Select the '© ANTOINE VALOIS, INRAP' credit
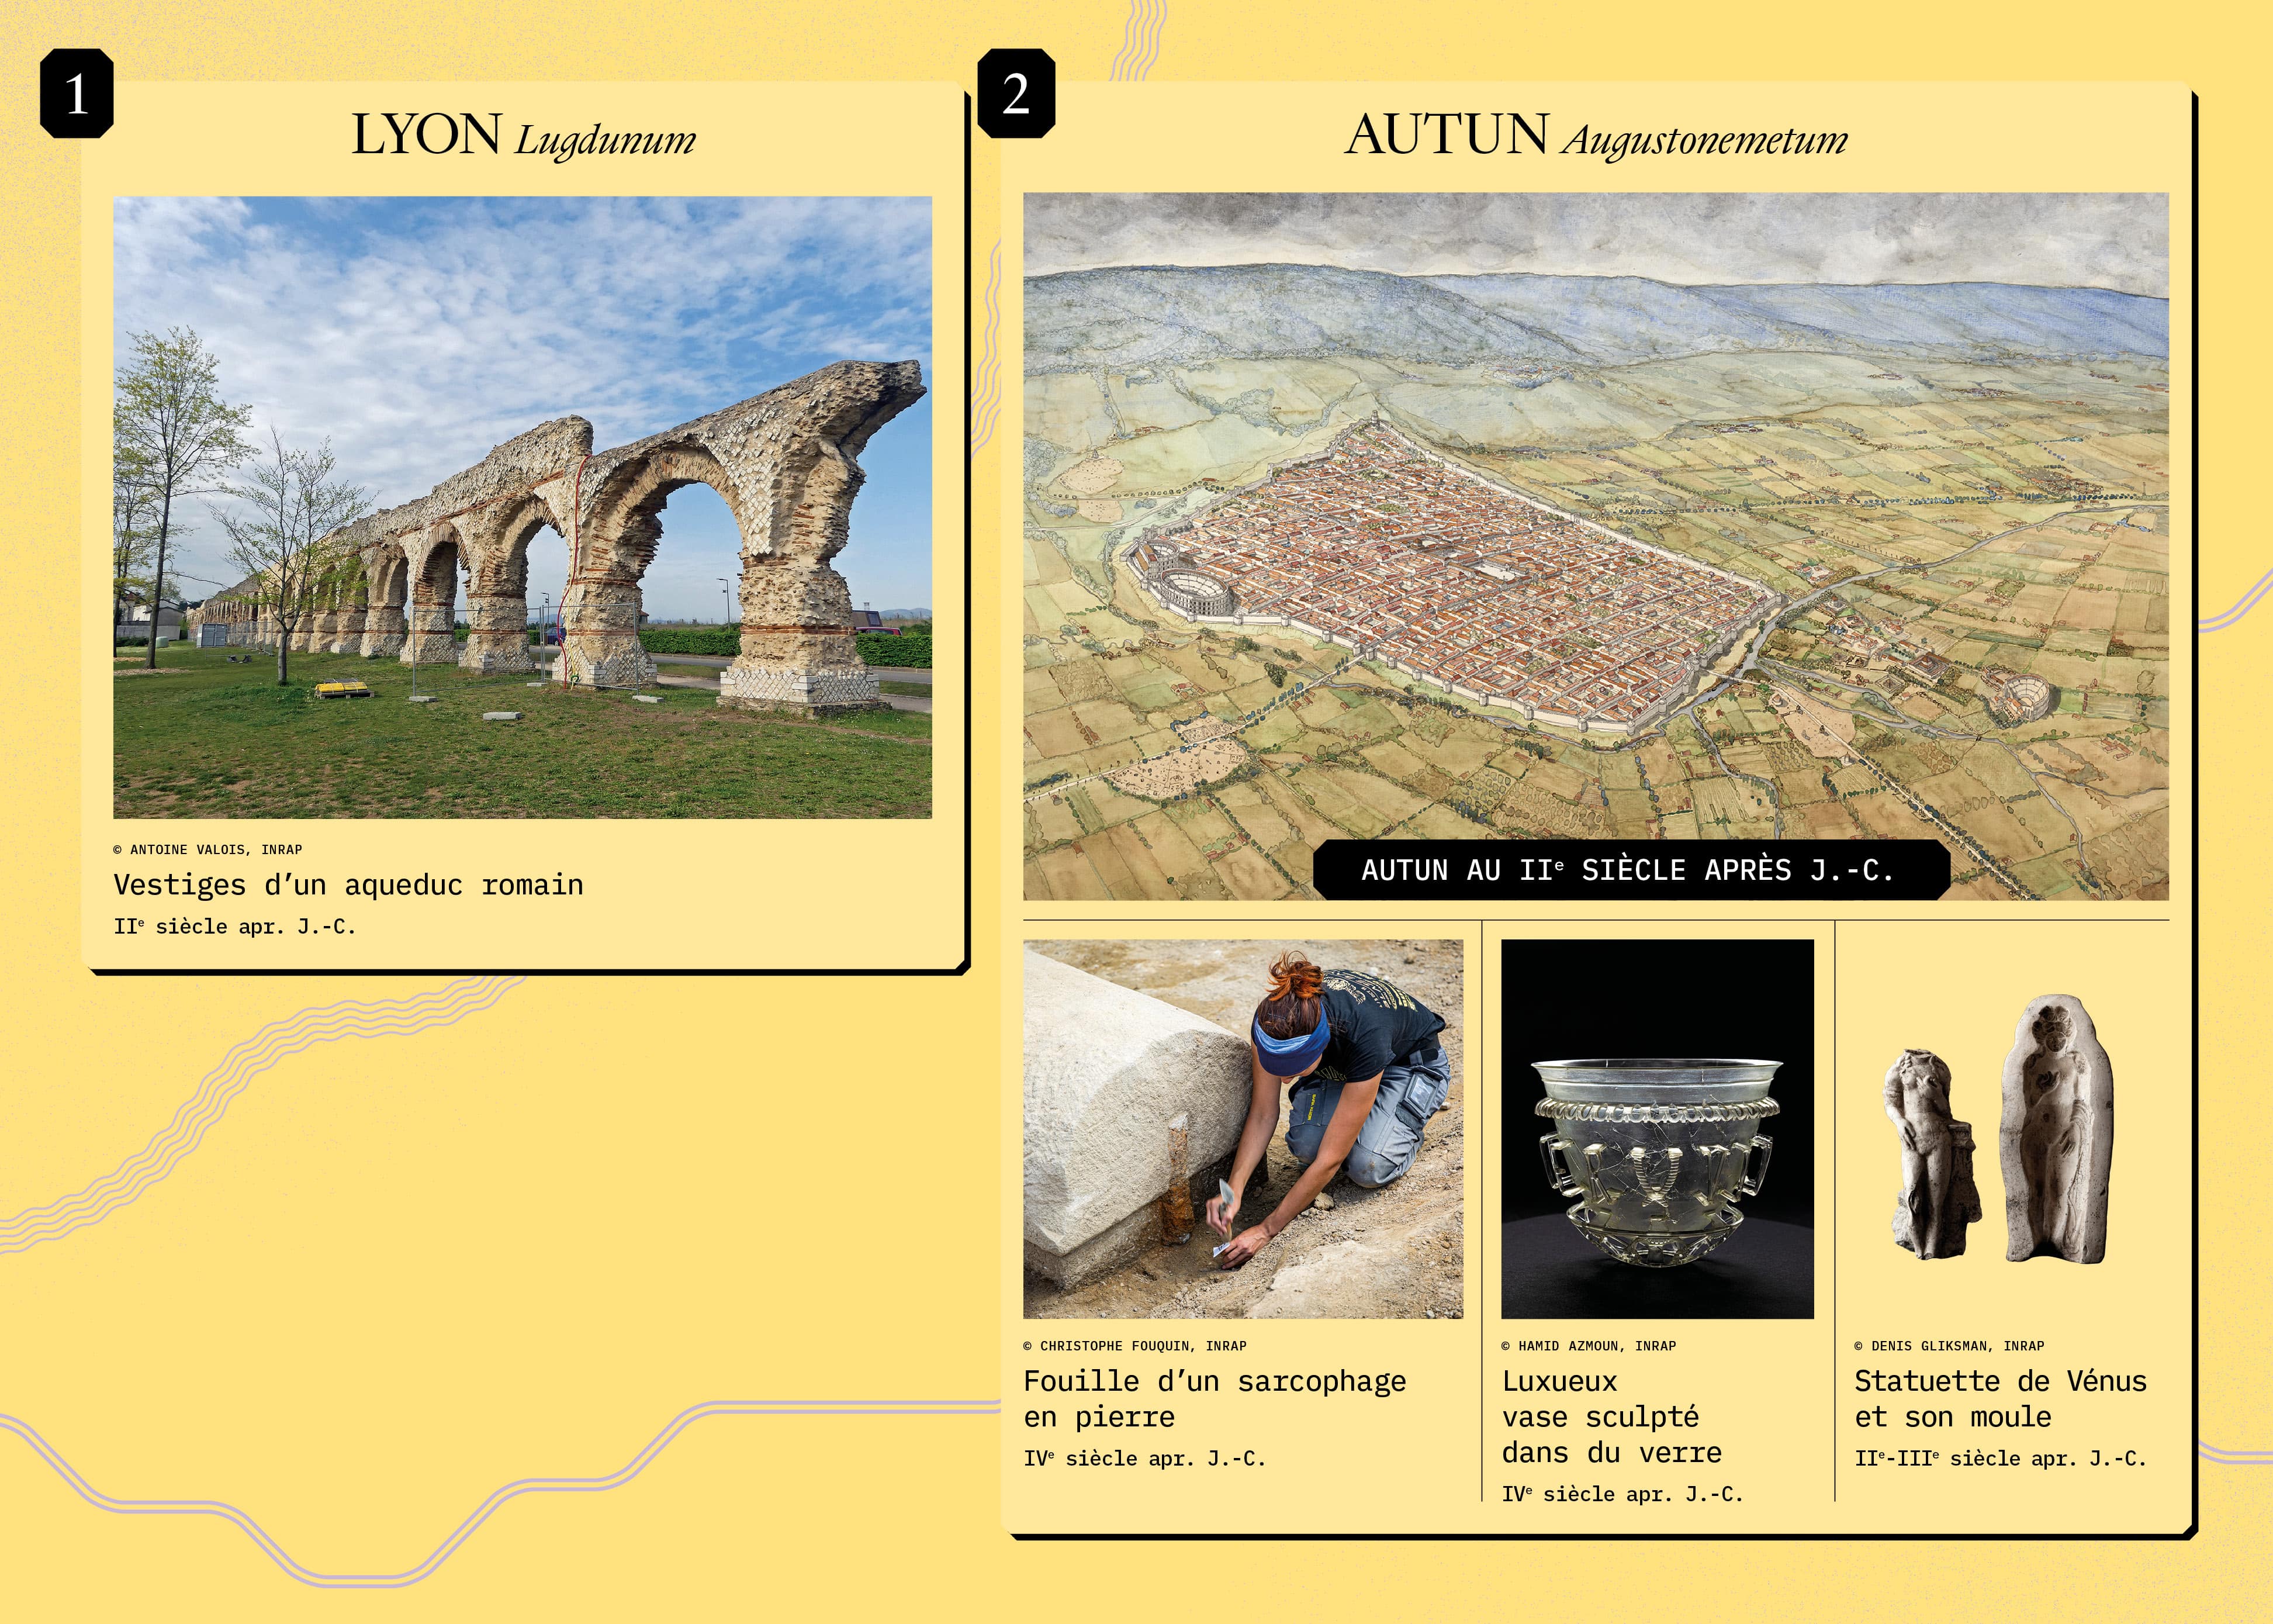Image resolution: width=2273 pixels, height=1624 pixels. point(208,850)
